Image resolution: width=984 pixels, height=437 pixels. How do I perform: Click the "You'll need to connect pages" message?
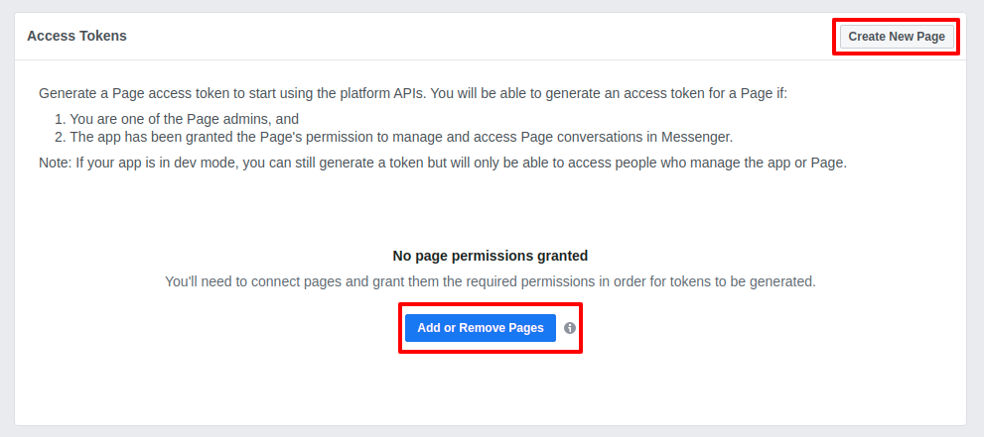(491, 281)
